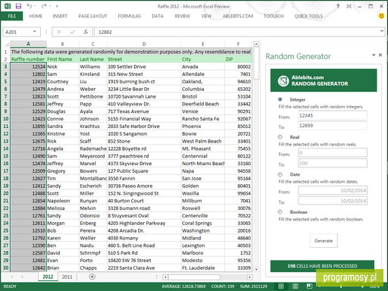388x291 pixels.
Task: Click cell with city Rancho Santa Fe
Action: 203,119
